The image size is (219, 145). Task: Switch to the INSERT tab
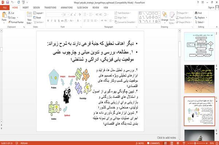point(26,8)
